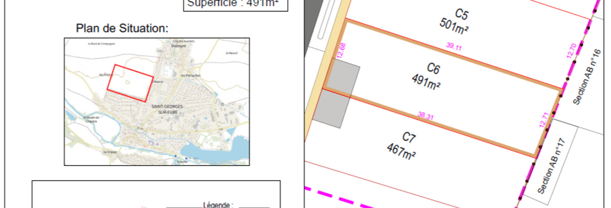Select the C5 lot label
This screenshot has width=611, height=208.
tap(461, 14)
